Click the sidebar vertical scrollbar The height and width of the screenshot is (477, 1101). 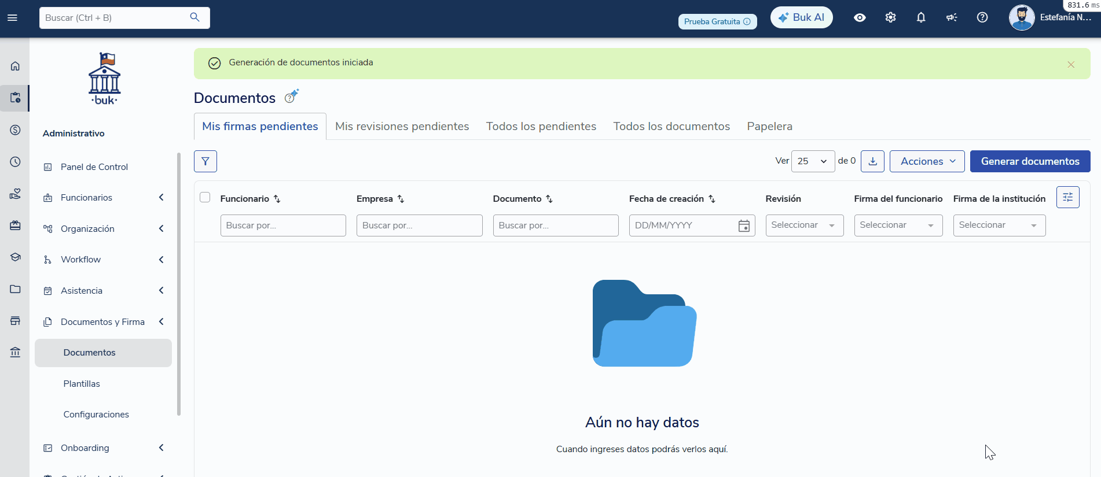point(179,284)
